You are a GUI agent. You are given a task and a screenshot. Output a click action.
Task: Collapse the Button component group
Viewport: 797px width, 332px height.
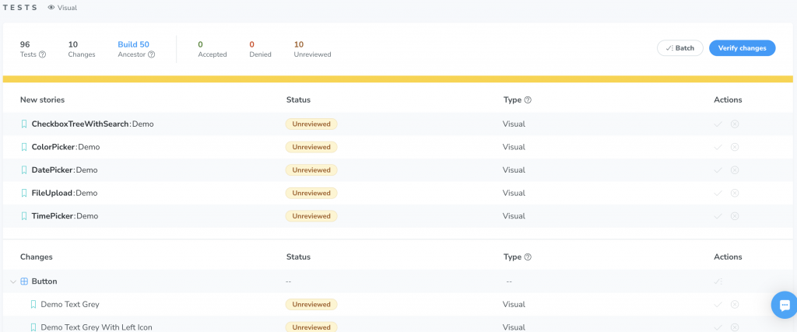pos(13,281)
